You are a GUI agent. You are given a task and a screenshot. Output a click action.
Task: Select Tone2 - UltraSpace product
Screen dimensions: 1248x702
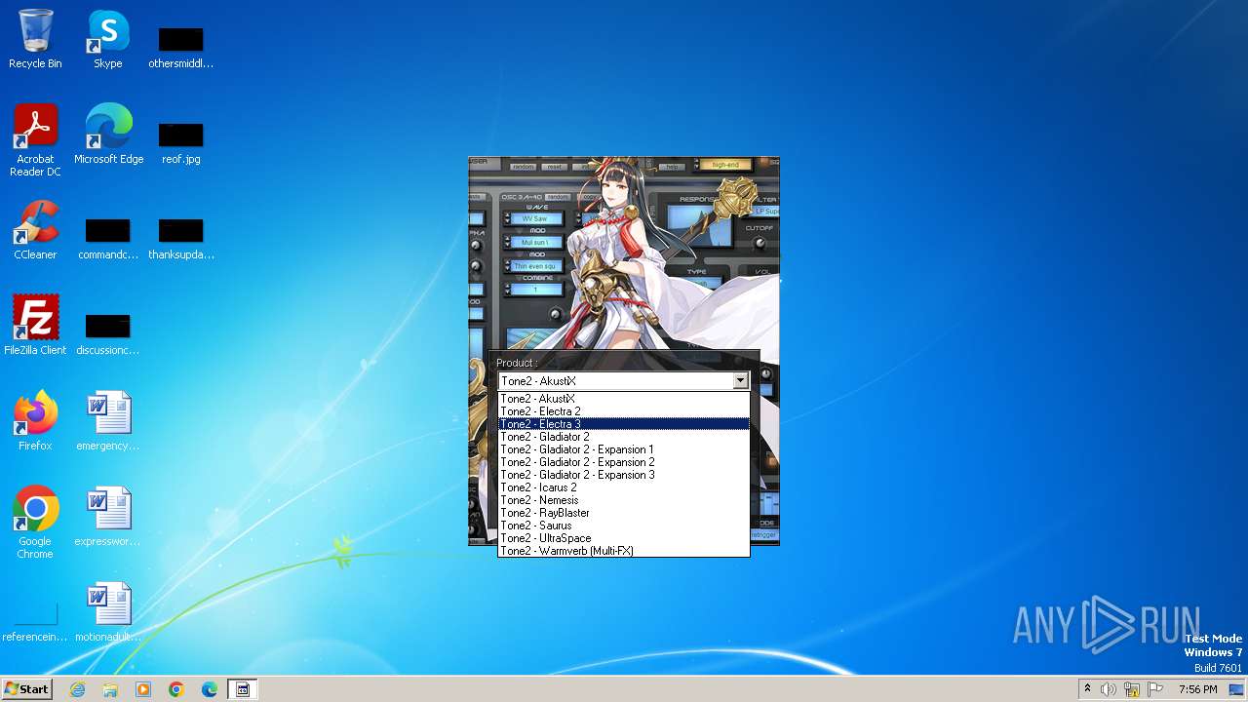click(x=623, y=538)
